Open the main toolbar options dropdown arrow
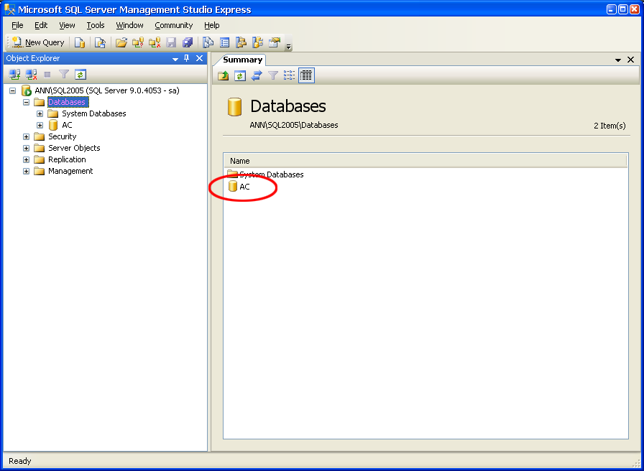The width and height of the screenshot is (644, 471). point(289,47)
